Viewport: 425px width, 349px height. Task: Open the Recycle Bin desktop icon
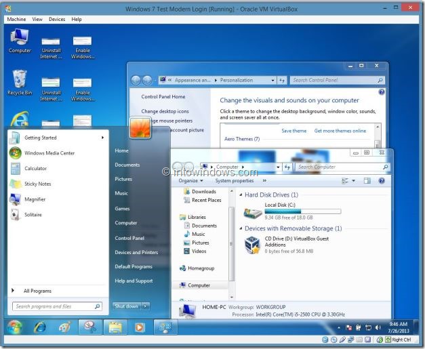[20, 83]
